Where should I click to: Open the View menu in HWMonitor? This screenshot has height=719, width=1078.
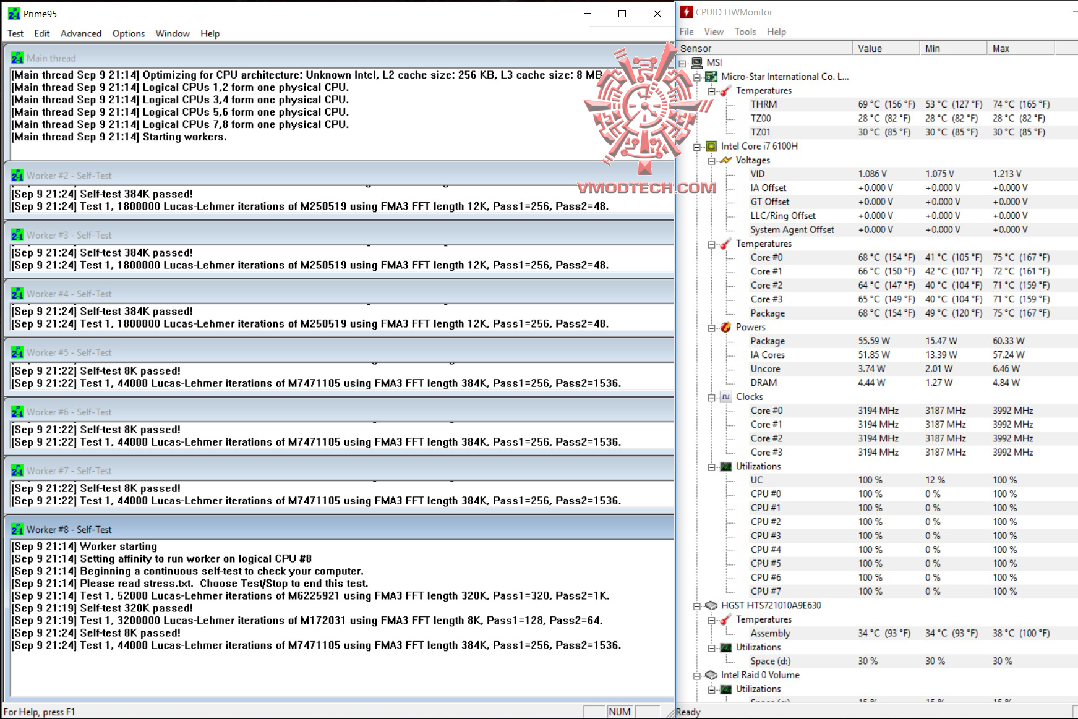click(x=714, y=32)
